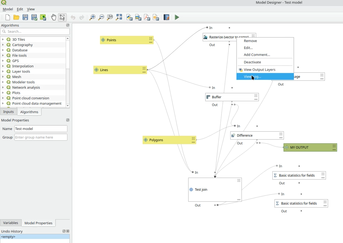Expand the Interpolation tree group
343x243 pixels.
pyautogui.click(x=3, y=66)
